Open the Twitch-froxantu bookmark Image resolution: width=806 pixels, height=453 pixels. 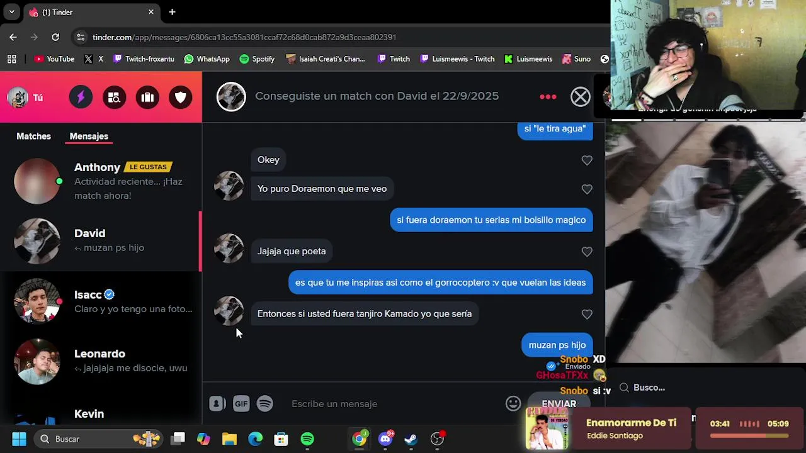(144, 59)
